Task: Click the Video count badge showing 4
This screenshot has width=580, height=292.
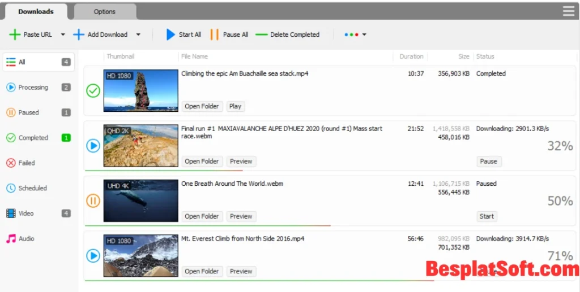Action: [66, 213]
